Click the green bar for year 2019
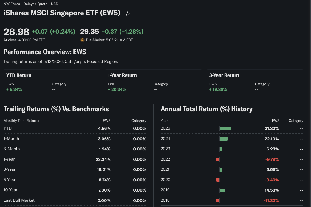Image resolution: width=311 pixels, height=207 pixels. tap(222, 190)
